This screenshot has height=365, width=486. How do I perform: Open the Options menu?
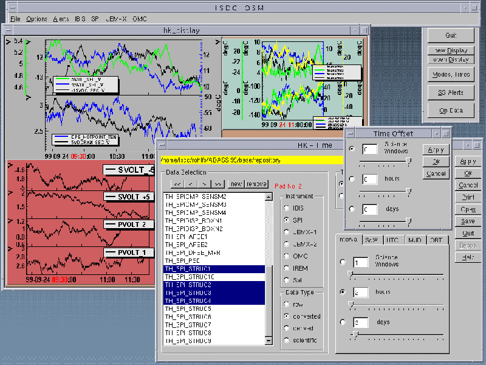[36, 19]
